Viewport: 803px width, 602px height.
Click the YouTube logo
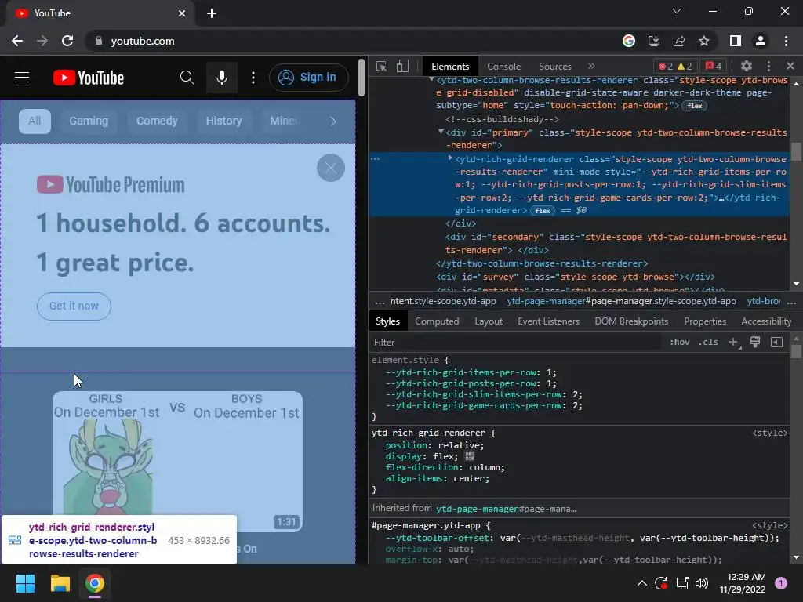click(89, 78)
